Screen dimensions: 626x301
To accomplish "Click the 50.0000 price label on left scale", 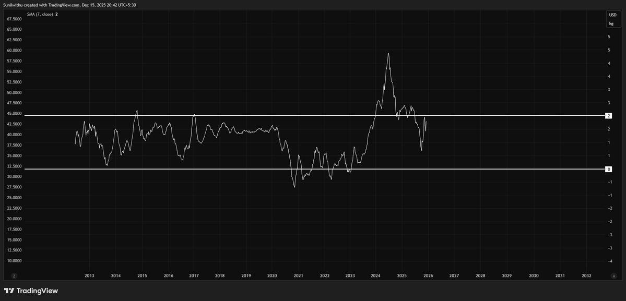I will coord(15,92).
